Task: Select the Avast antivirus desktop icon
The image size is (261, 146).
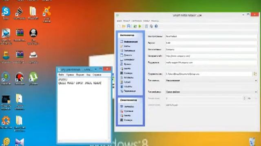Action: coord(47,14)
